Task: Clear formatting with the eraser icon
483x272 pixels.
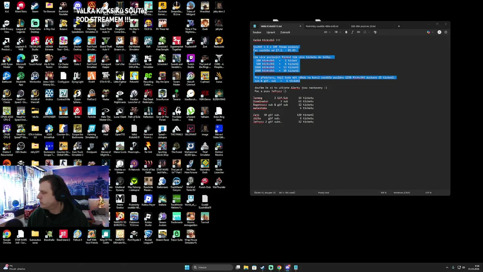Action: coord(375,32)
